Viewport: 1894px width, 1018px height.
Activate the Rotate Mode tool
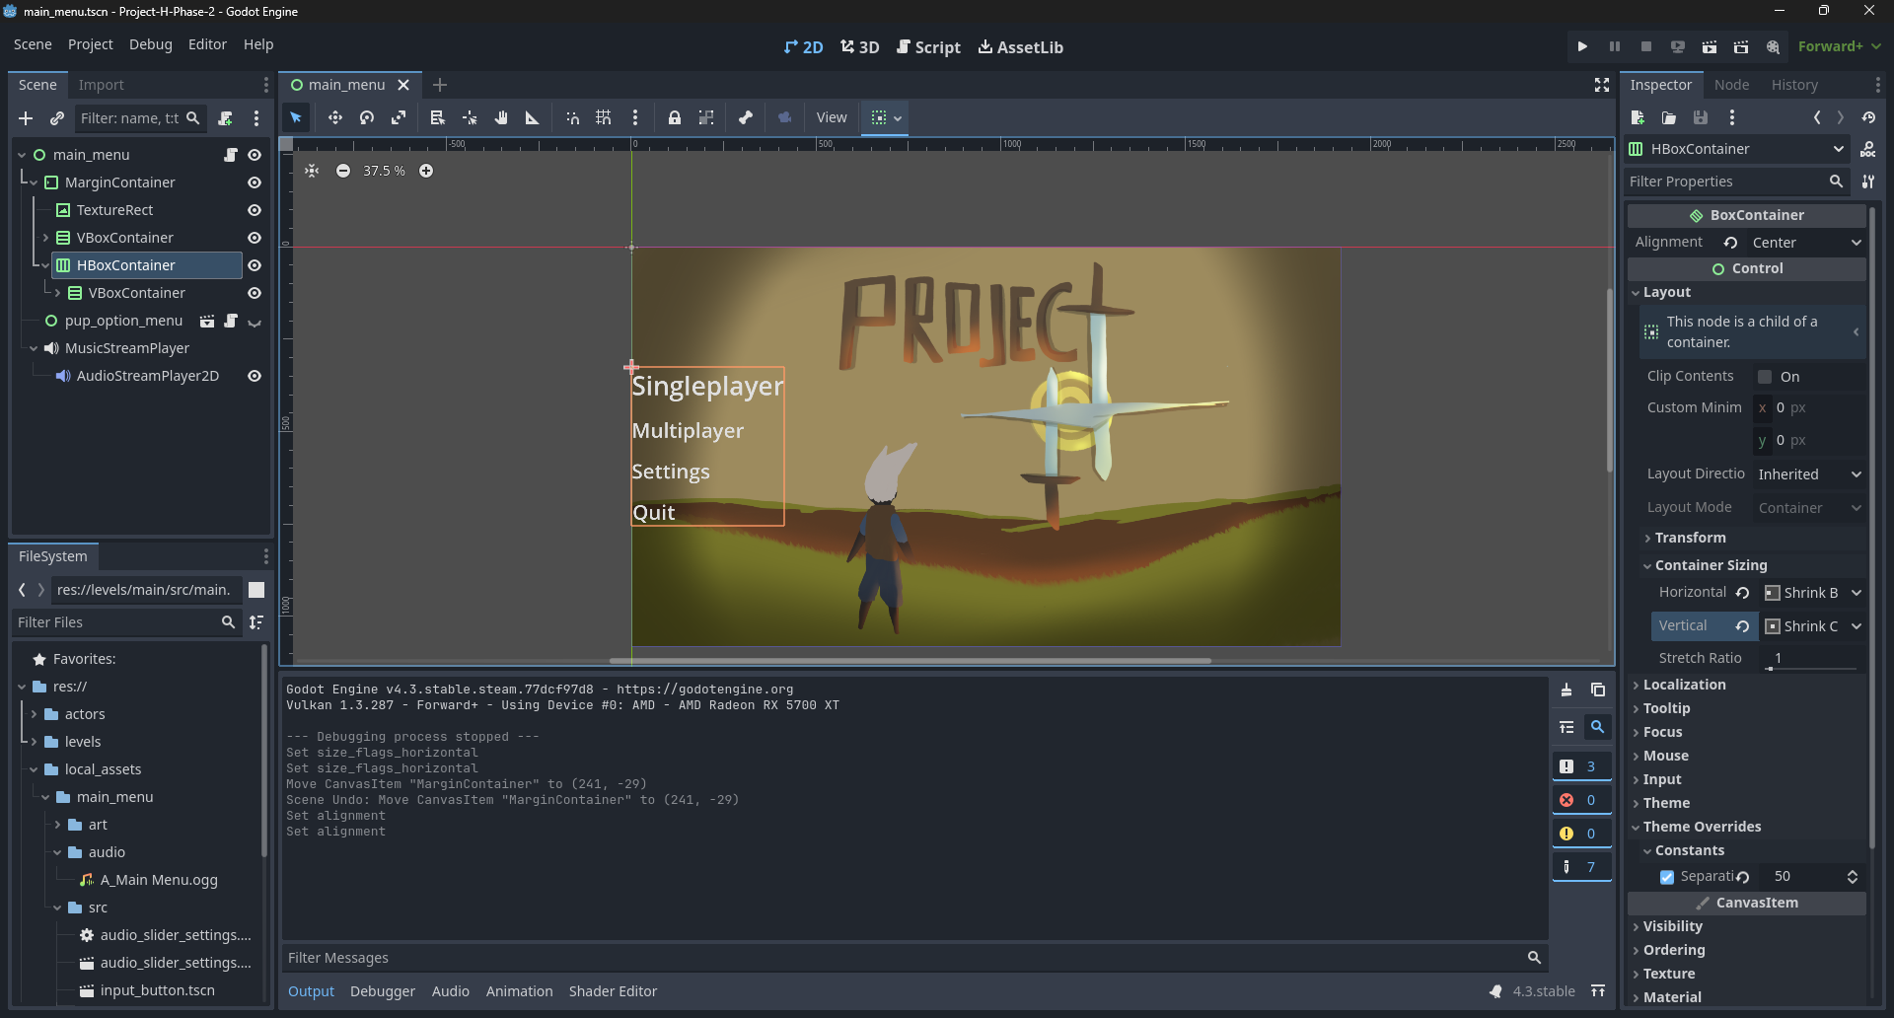tap(367, 117)
